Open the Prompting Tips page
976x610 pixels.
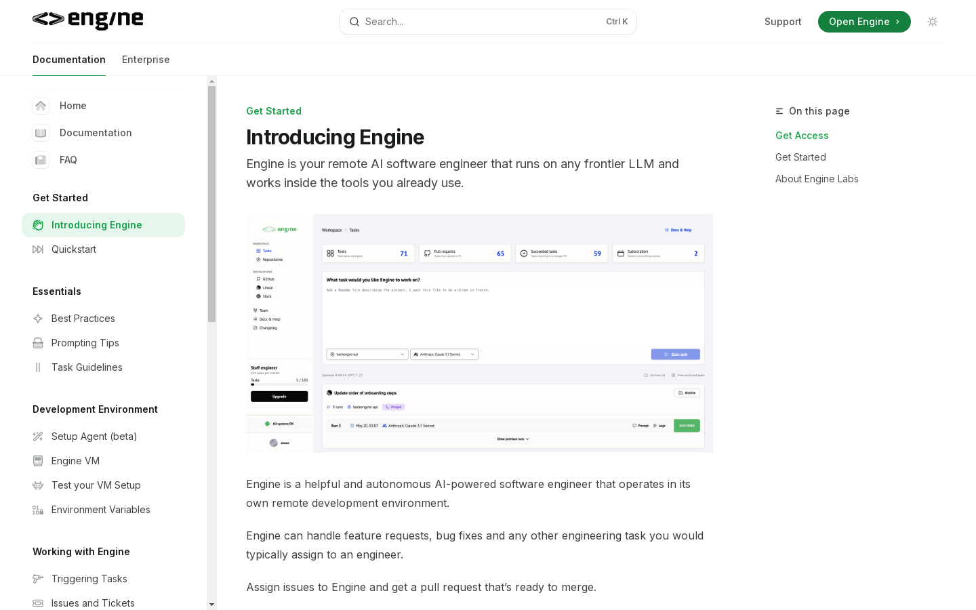point(103,343)
